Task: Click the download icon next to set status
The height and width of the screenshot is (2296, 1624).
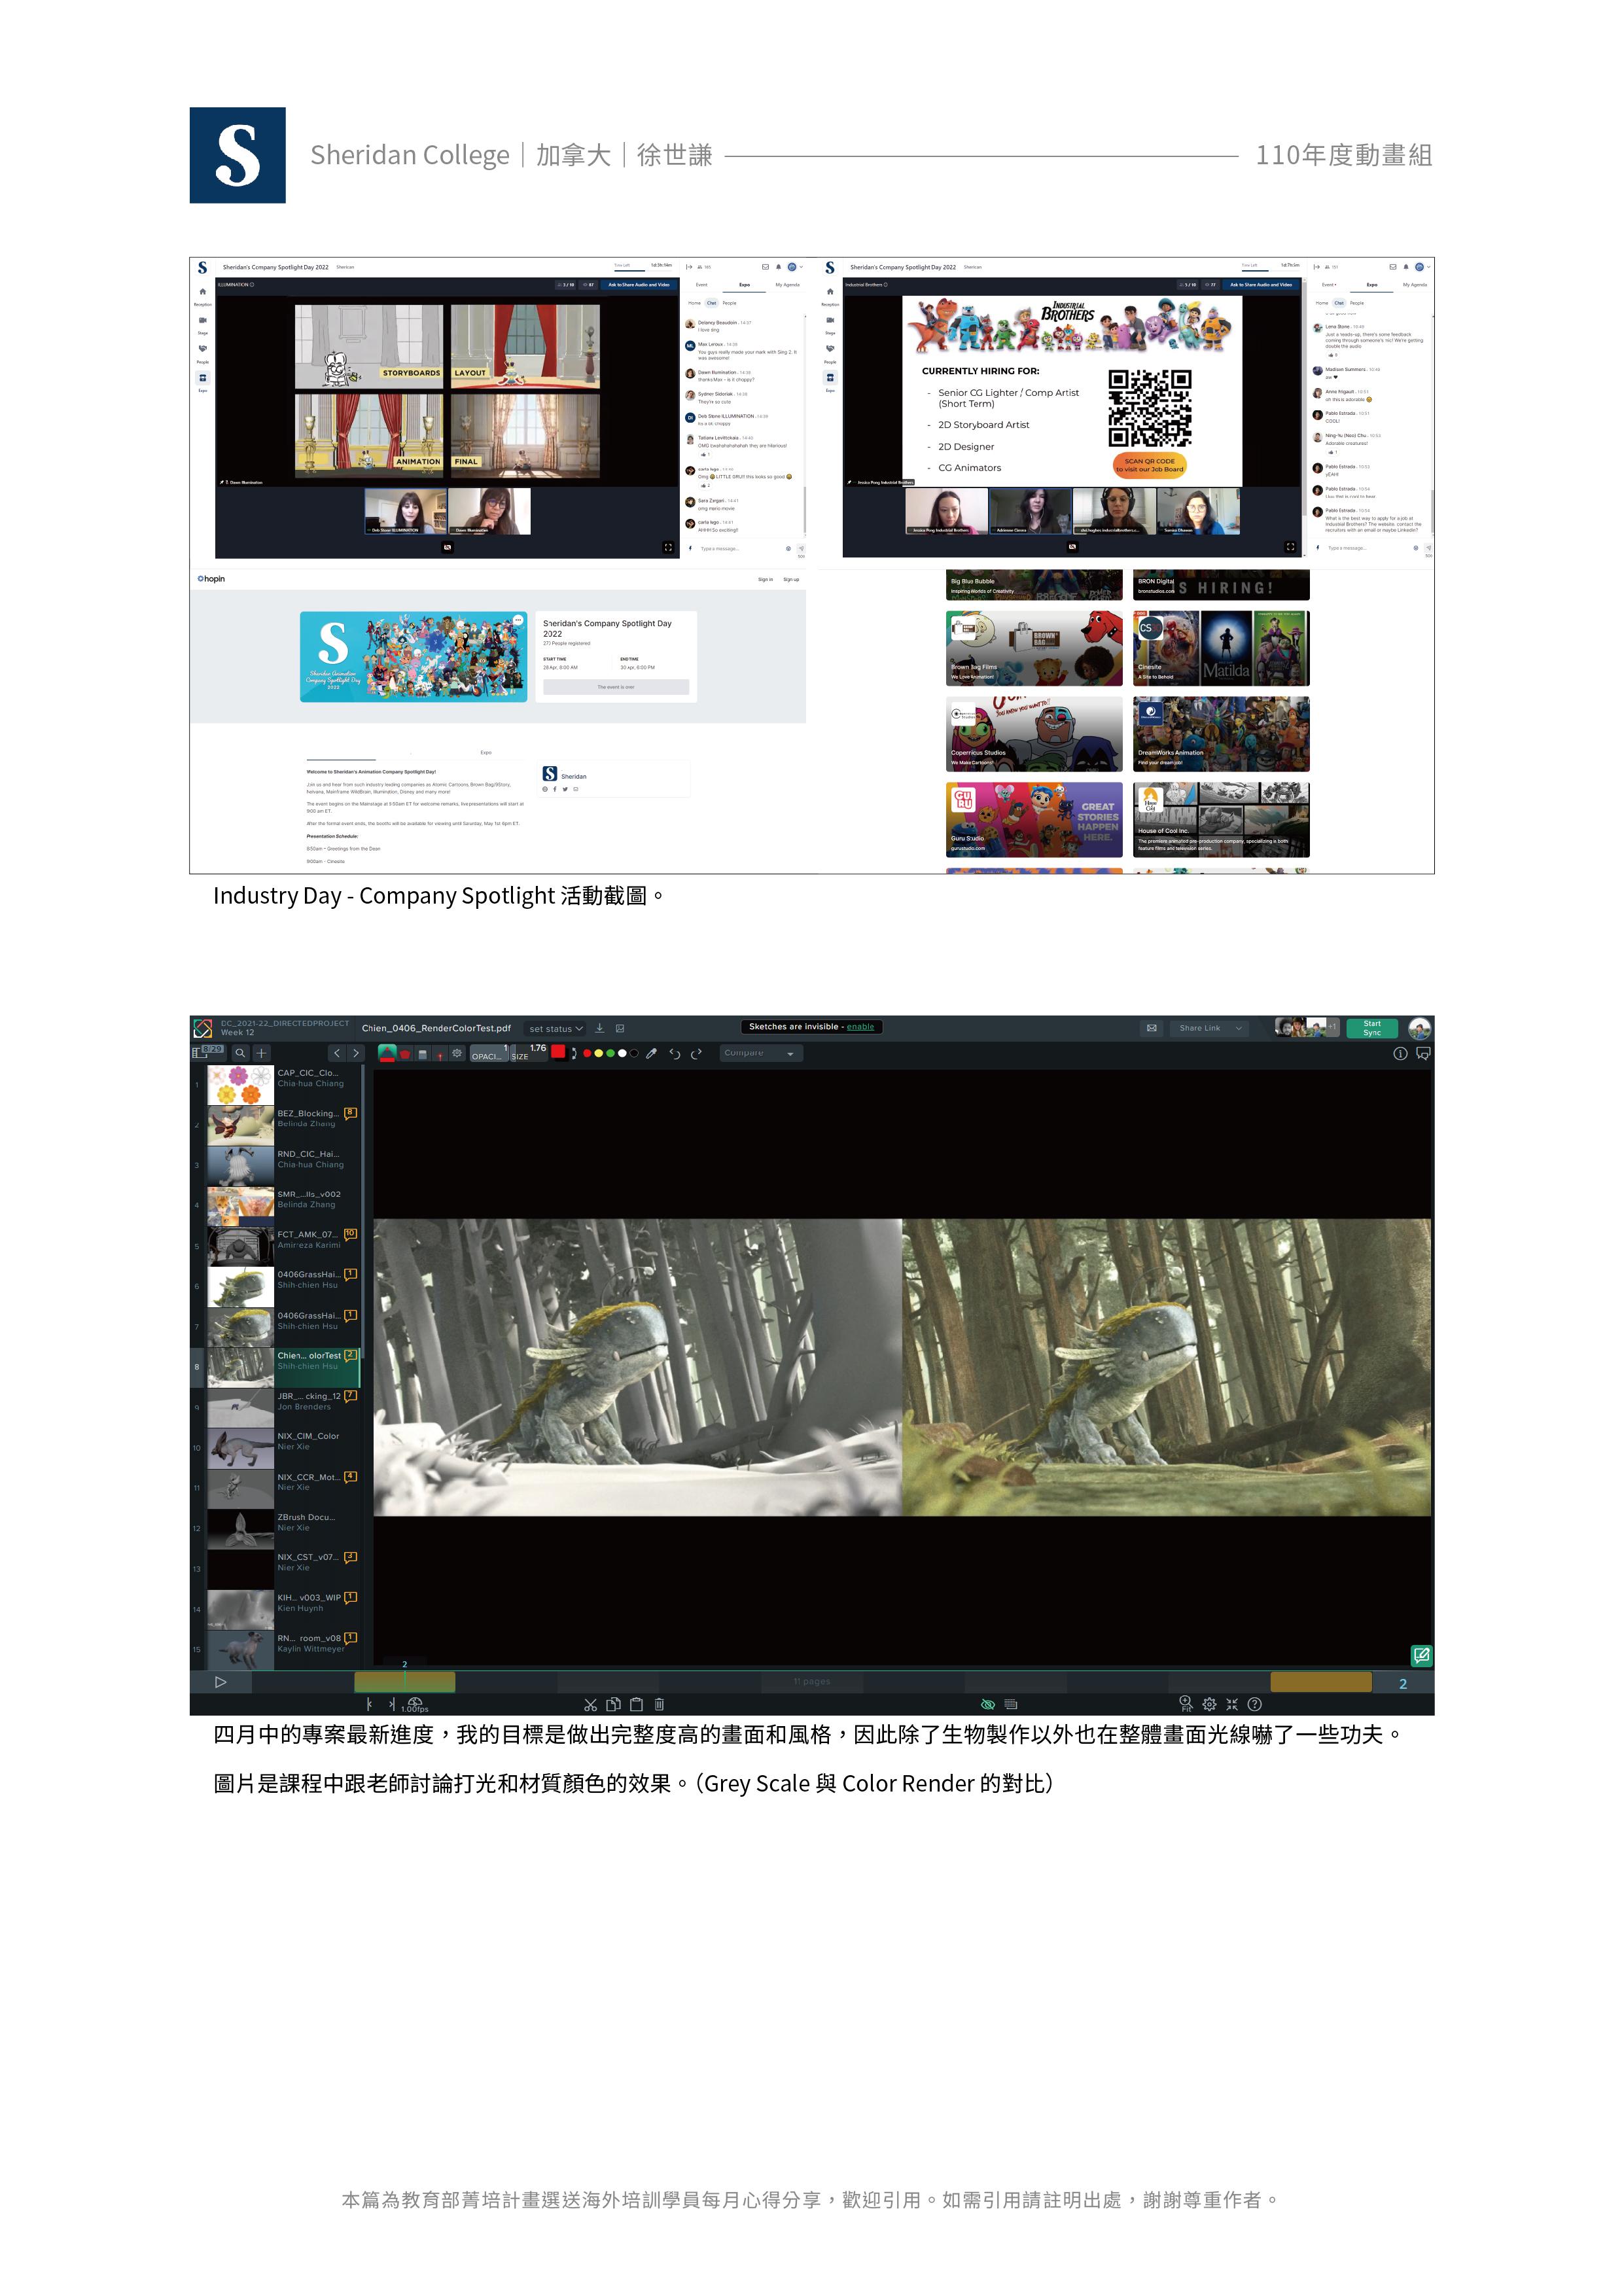Action: pos(600,1028)
